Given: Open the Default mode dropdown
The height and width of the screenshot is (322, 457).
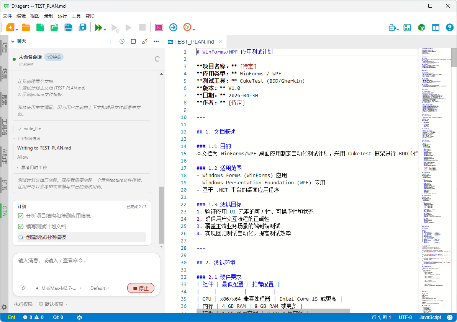Looking at the screenshot, I should [x=100, y=288].
